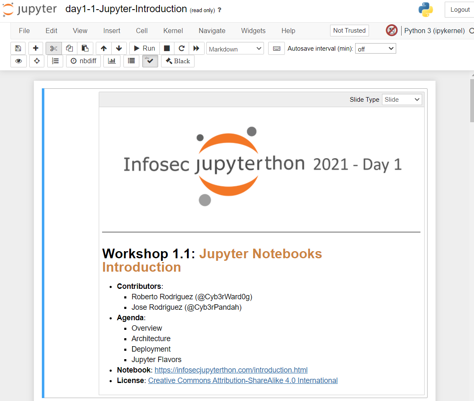Image resolution: width=474 pixels, height=401 pixels.
Task: Restart the kernel with circular arrow
Action: pyautogui.click(x=182, y=49)
